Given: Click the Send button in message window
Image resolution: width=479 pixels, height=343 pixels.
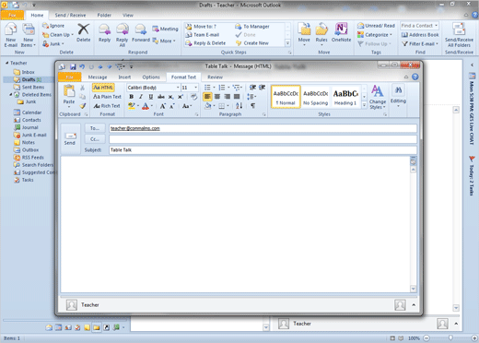Looking at the screenshot, I should (70, 138).
